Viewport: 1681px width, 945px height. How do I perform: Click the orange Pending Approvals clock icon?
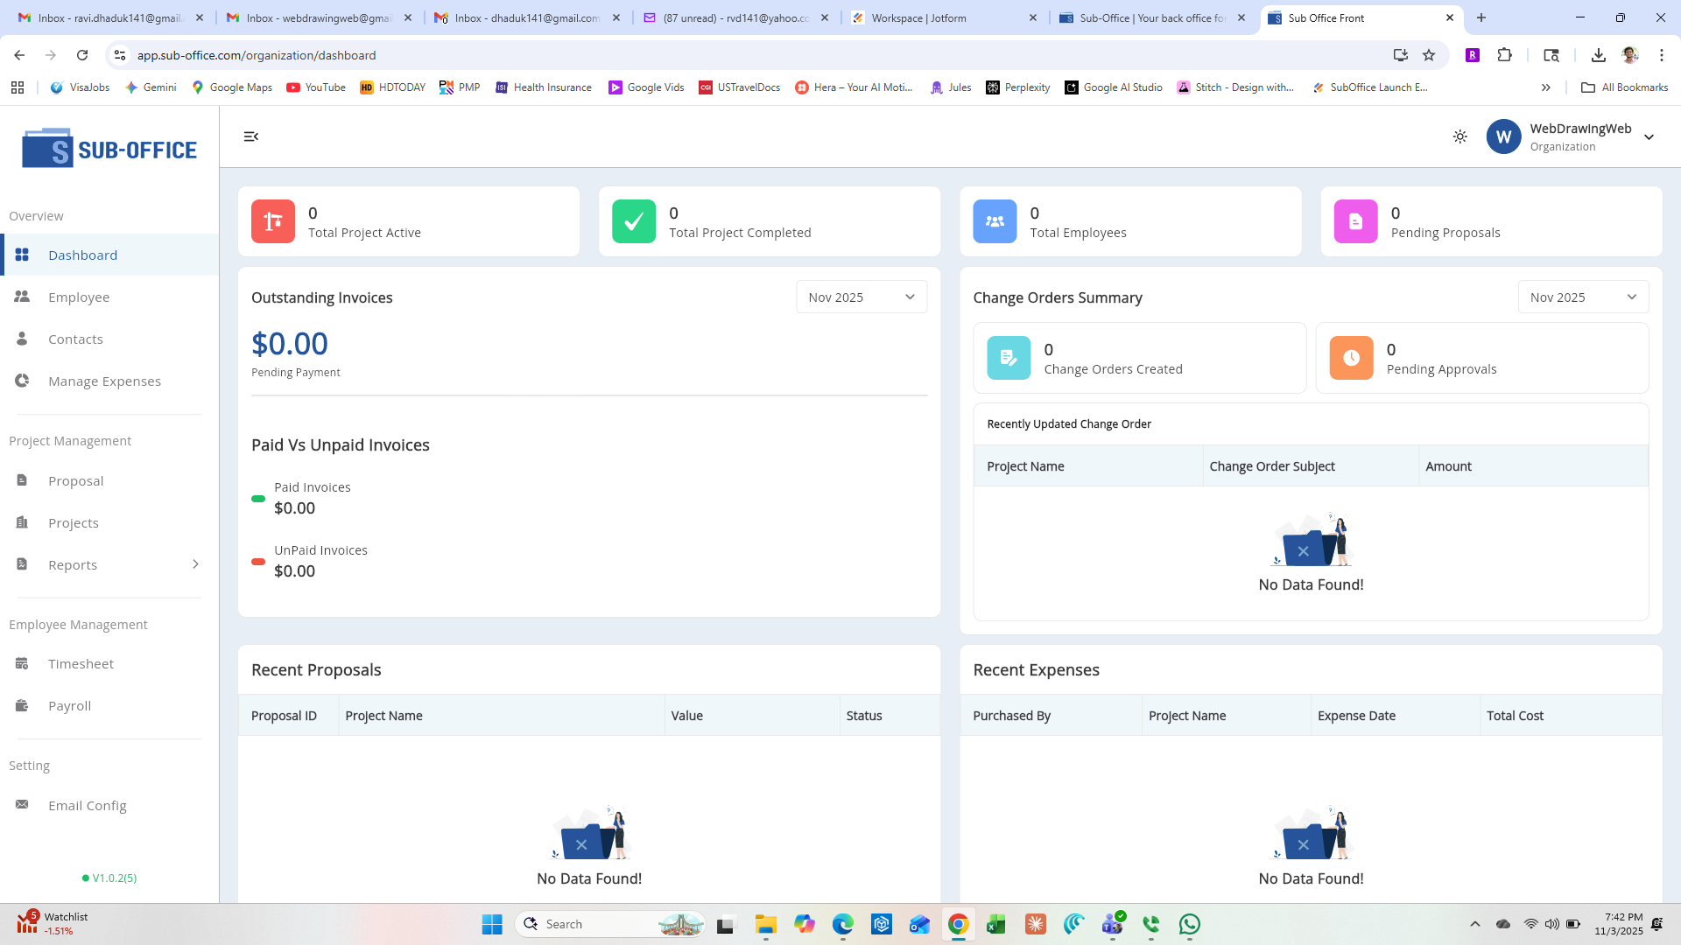[x=1351, y=358]
